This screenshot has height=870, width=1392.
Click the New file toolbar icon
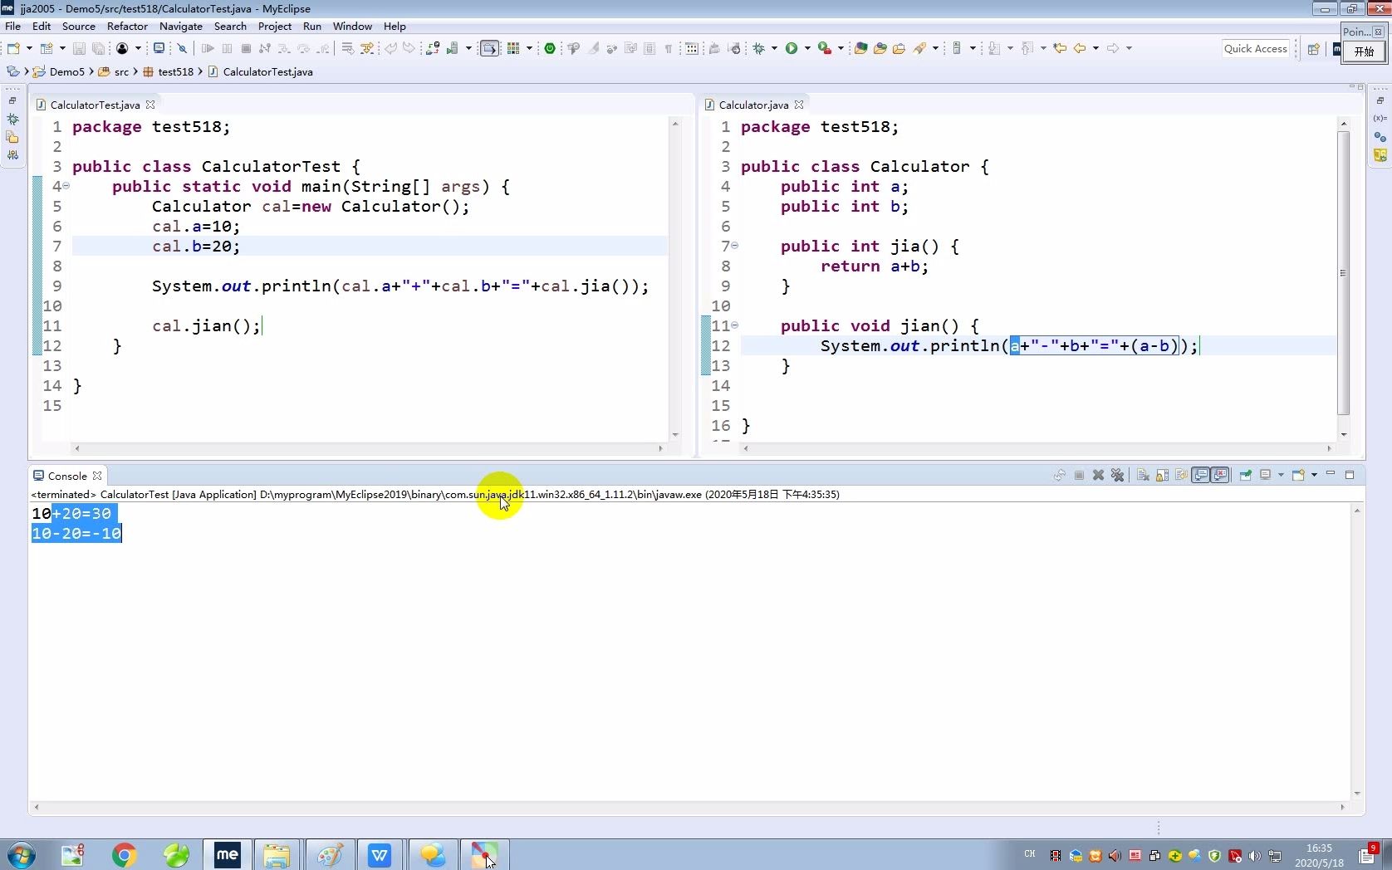click(x=13, y=48)
